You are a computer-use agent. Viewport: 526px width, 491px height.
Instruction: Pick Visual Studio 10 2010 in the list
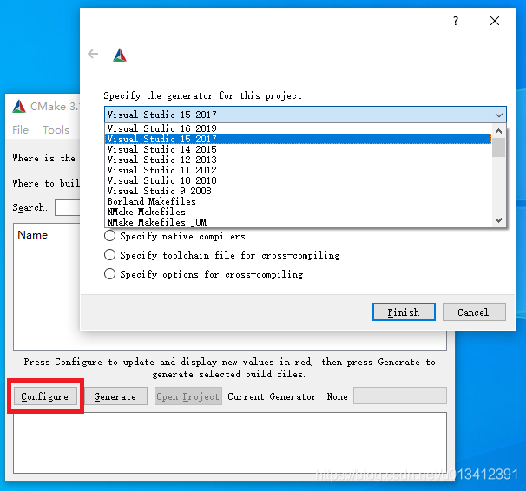point(298,180)
